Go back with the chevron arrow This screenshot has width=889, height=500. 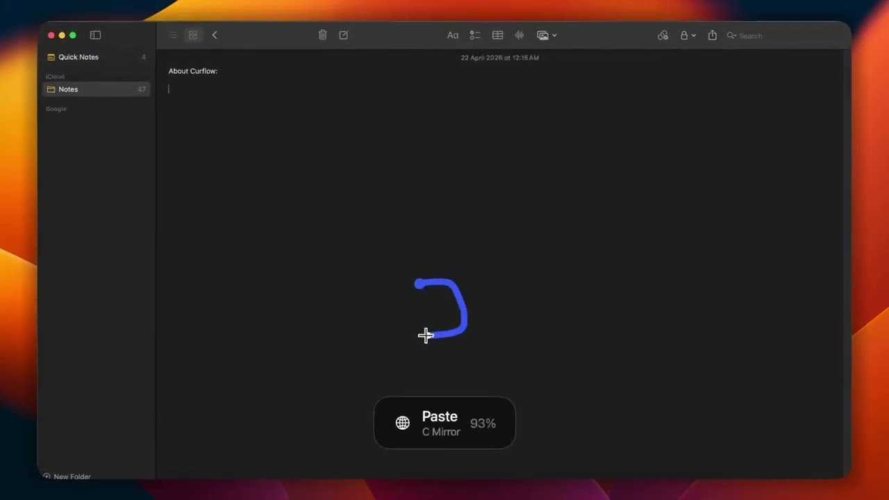click(215, 35)
